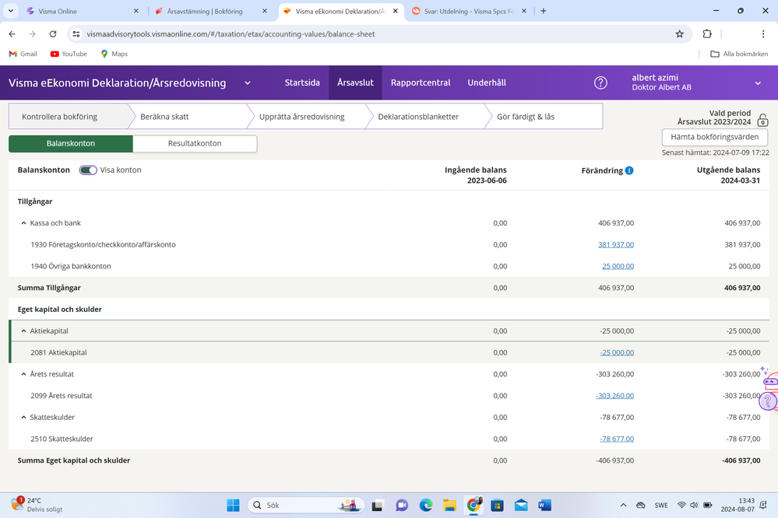
Task: Open the floating assistant help bubble
Action: click(768, 401)
